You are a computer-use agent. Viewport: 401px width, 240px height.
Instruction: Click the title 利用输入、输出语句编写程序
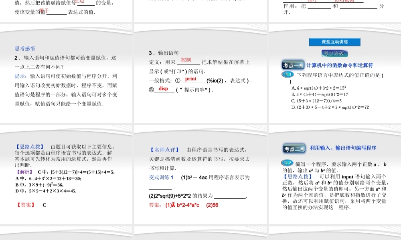pos(343,148)
